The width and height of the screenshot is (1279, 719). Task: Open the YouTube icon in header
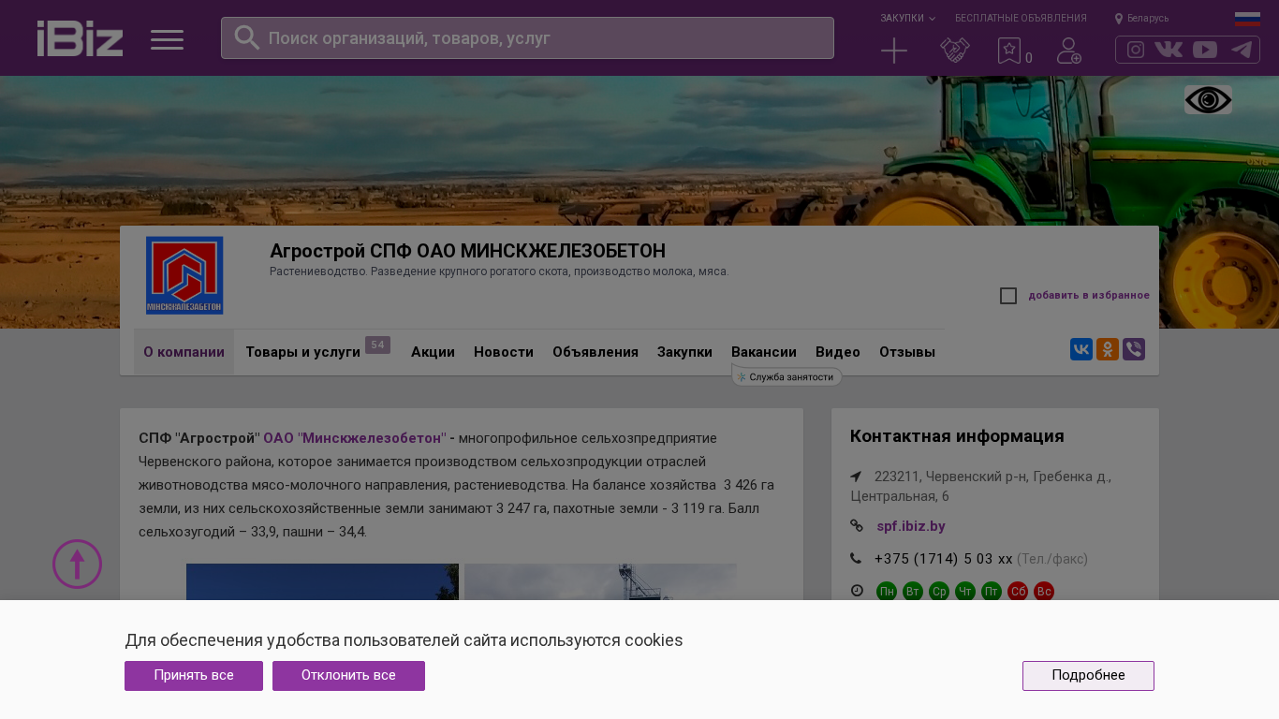[x=1205, y=50]
